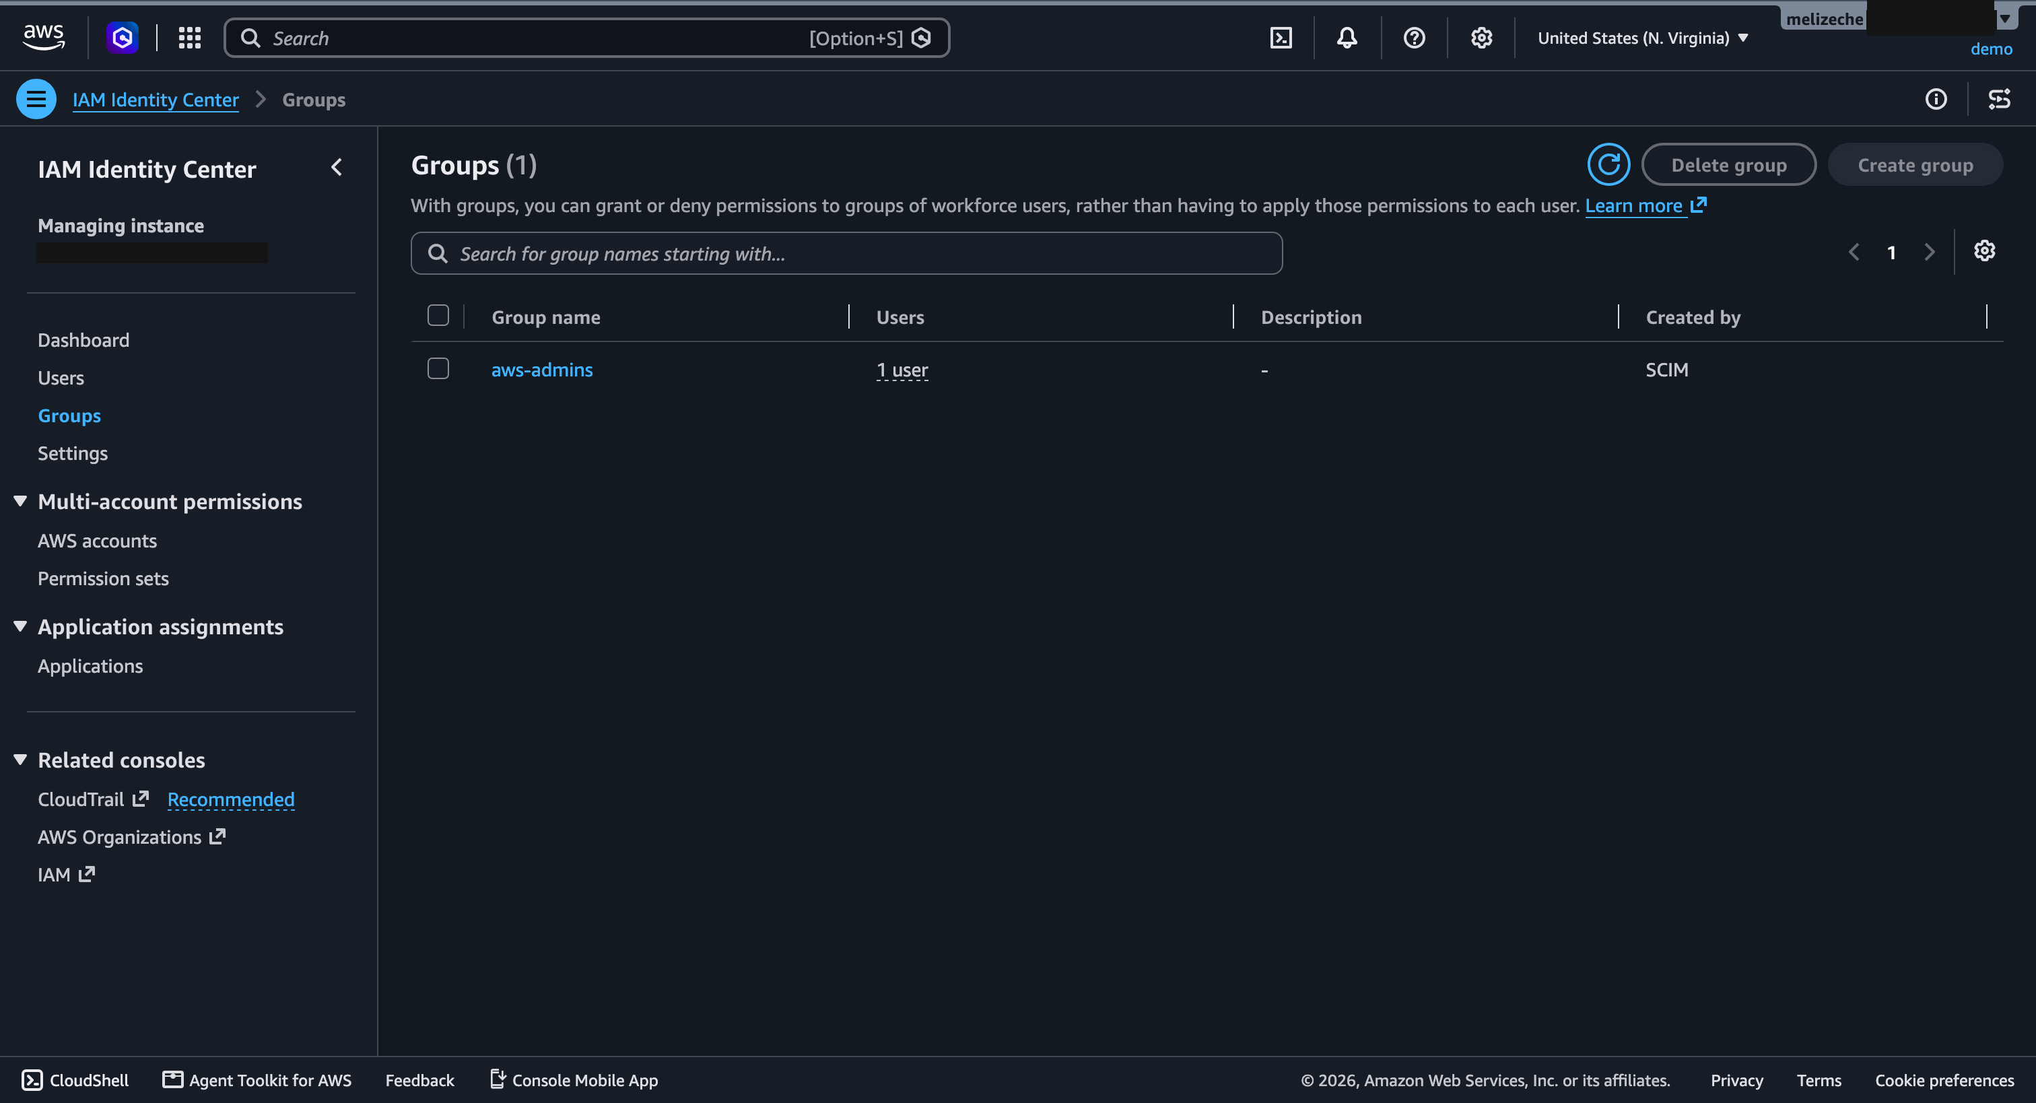
Task: Collapse the Related consoles section
Action: 21,760
